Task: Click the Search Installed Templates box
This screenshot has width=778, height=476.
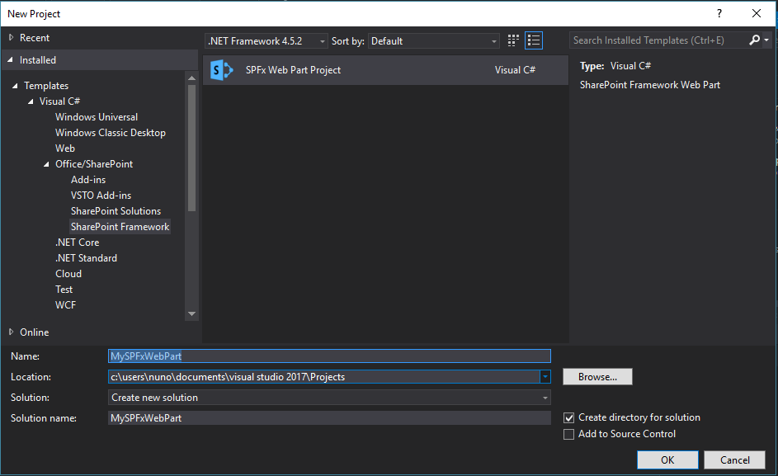Action: click(659, 40)
